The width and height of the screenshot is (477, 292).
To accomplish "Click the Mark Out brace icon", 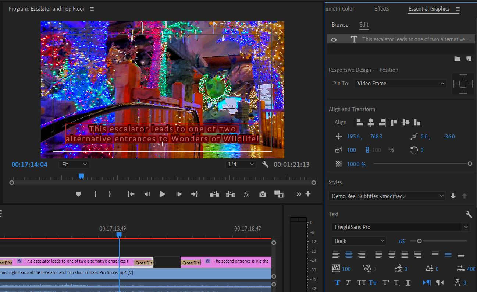I will coord(110,194).
